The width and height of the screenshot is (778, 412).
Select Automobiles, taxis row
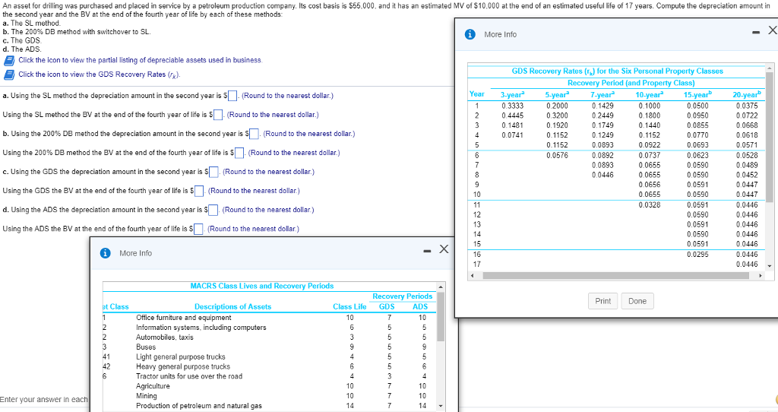click(269, 338)
